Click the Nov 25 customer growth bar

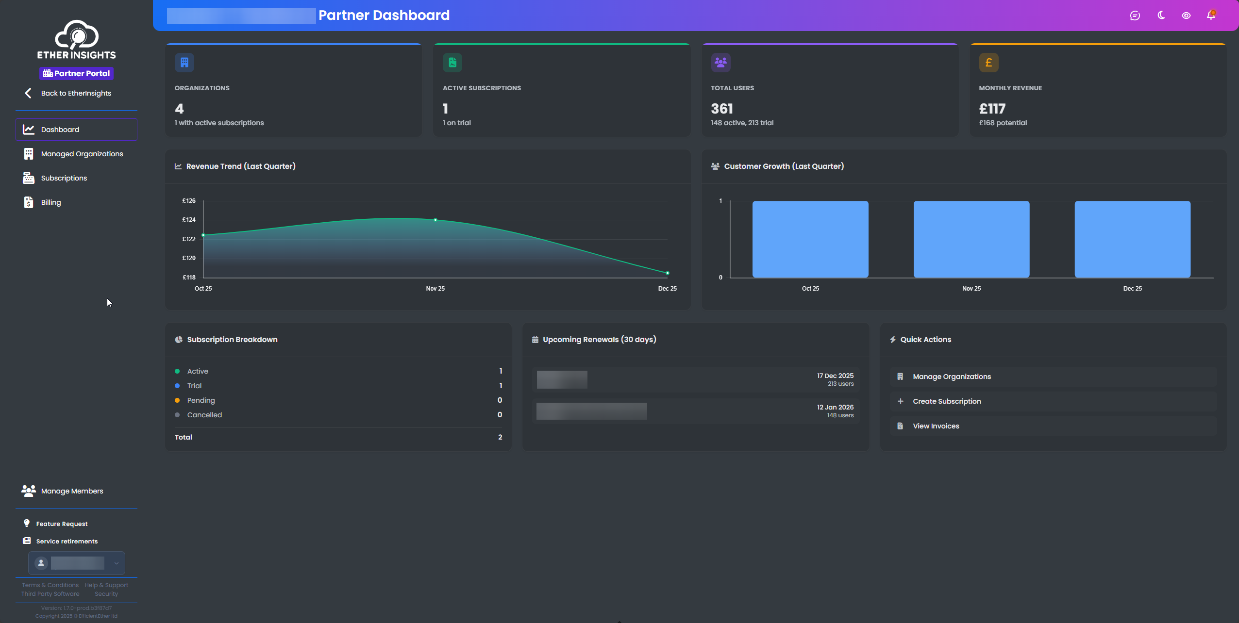pyautogui.click(x=971, y=239)
